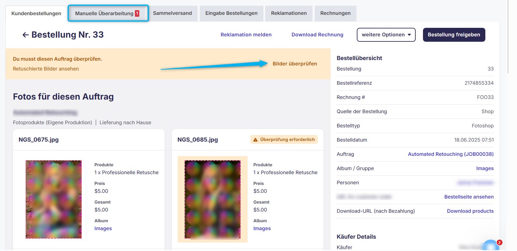Open the Rechnungen tab
This screenshot has width=517, height=251.
335,13
